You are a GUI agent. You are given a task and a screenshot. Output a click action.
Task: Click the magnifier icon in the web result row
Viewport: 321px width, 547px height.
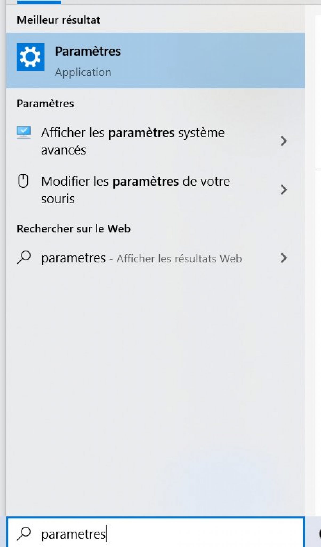24,258
